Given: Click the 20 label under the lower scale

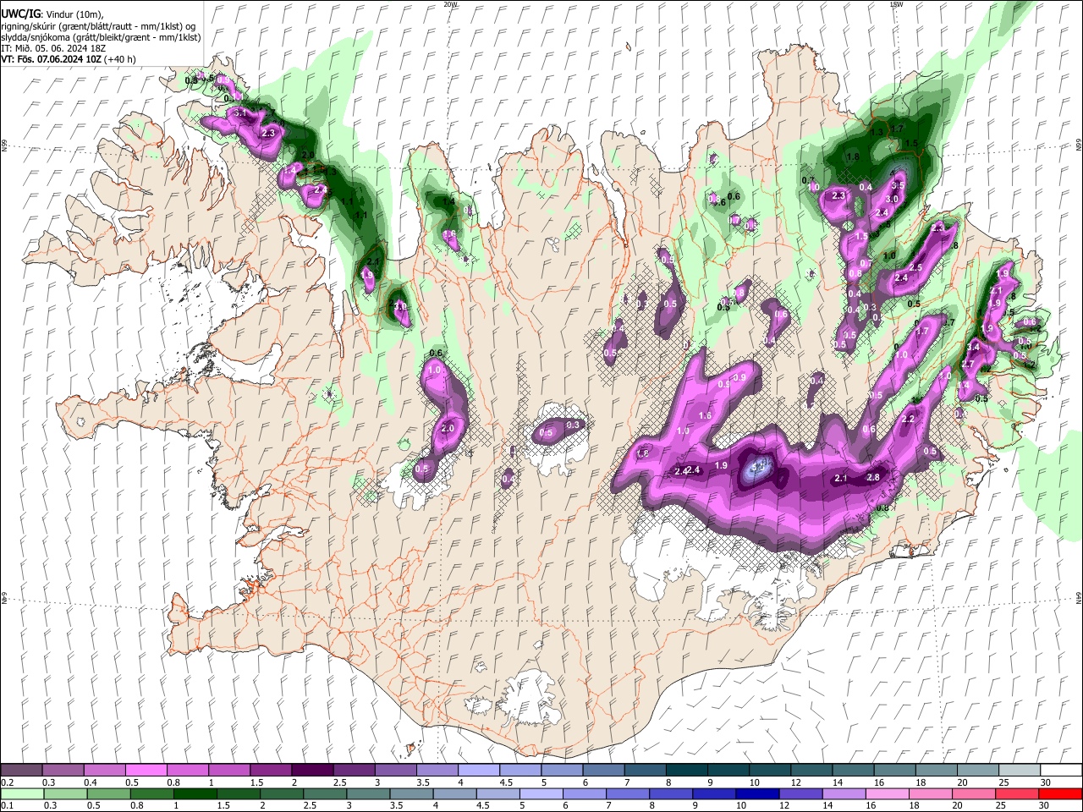Looking at the screenshot, I should tap(957, 806).
